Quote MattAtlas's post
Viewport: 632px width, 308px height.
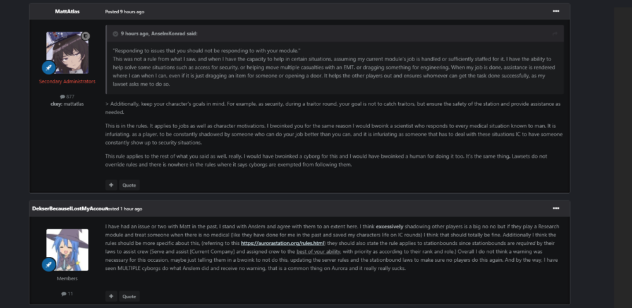pyautogui.click(x=129, y=185)
